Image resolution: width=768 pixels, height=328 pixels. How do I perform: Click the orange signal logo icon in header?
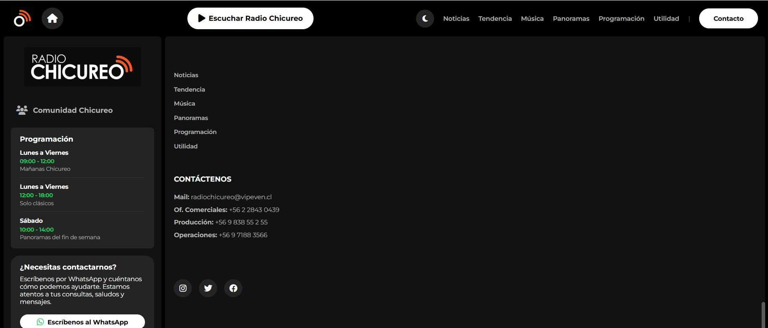[x=22, y=18]
